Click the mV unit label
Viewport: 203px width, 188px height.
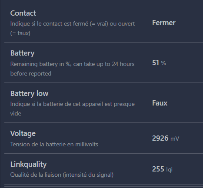tap(175, 139)
